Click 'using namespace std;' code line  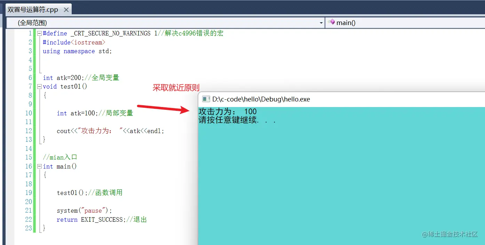point(77,51)
